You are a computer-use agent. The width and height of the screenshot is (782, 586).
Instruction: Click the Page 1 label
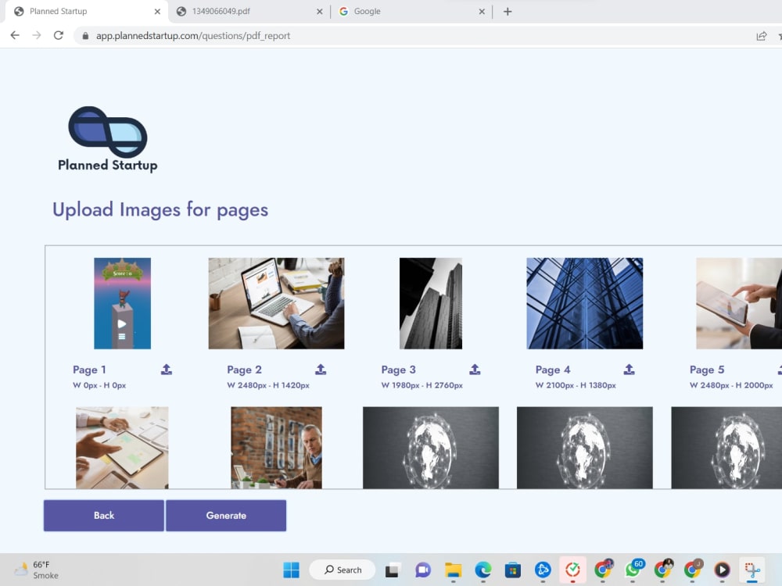[x=89, y=370]
